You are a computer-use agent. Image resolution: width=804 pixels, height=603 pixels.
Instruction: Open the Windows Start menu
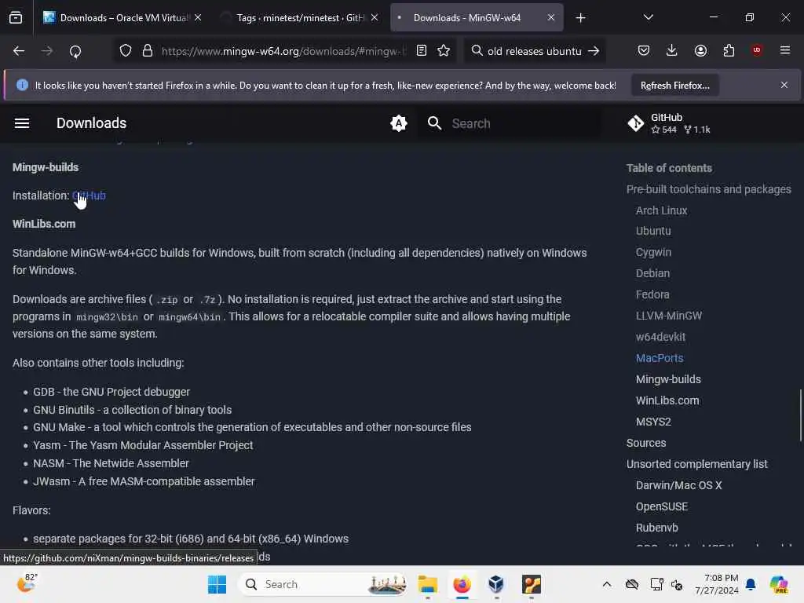[x=217, y=584]
